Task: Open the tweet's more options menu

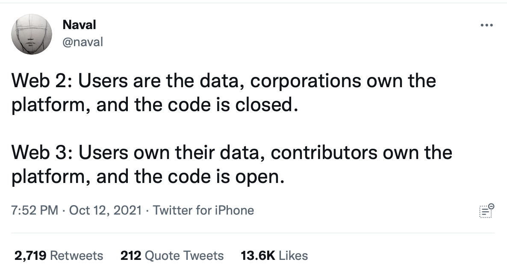Action: tap(486, 25)
